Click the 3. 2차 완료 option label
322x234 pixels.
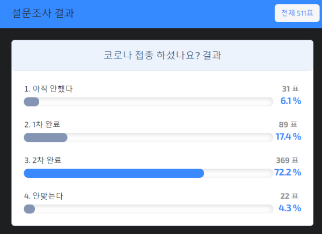click(43, 160)
